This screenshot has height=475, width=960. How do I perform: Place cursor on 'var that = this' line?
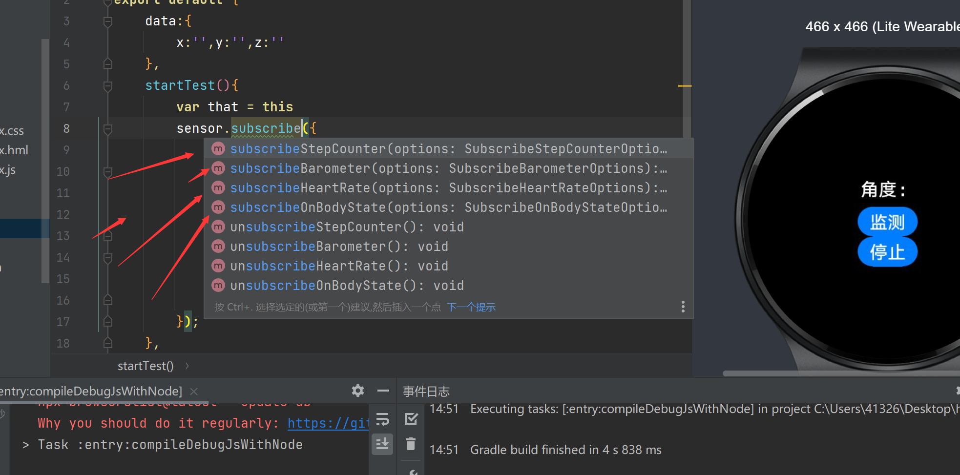(235, 107)
